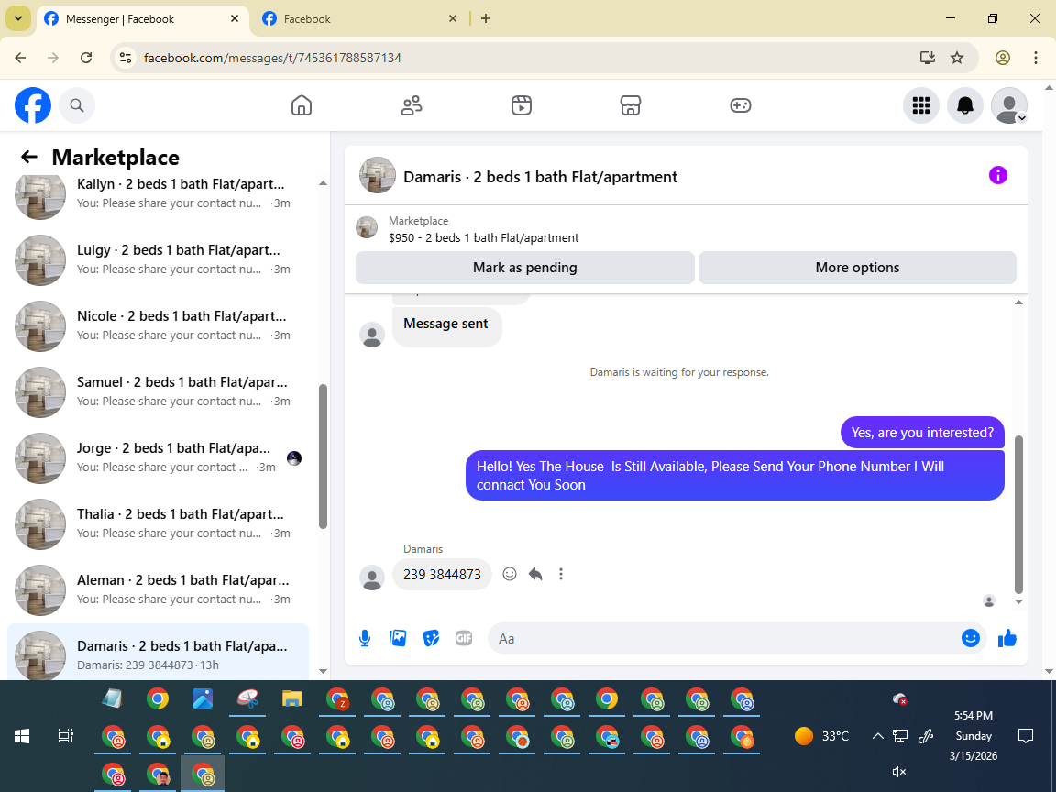Image resolution: width=1056 pixels, height=792 pixels.
Task: Click the 'Yes, are you interested?' message
Action: (x=922, y=433)
